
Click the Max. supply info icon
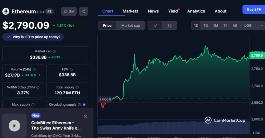33,105
